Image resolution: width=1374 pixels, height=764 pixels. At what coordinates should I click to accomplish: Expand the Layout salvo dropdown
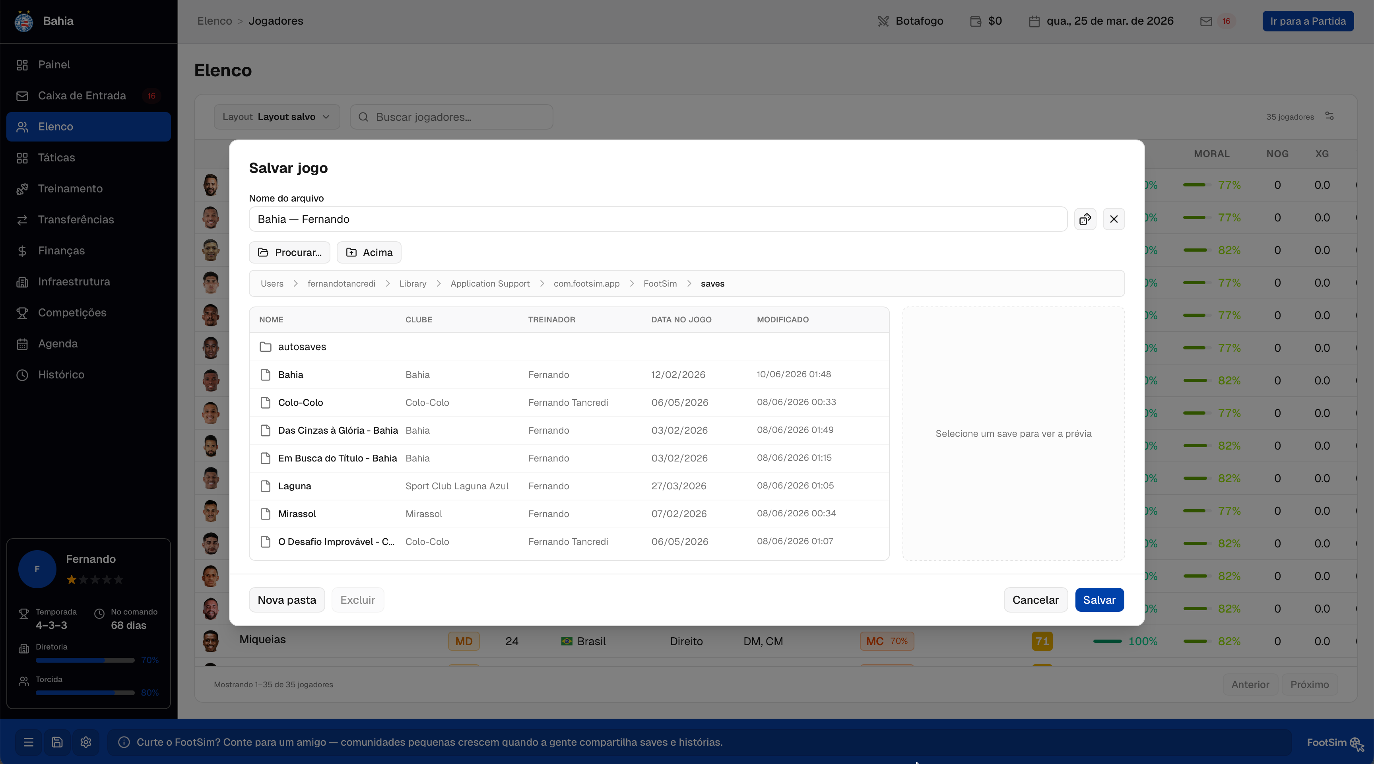coord(277,117)
